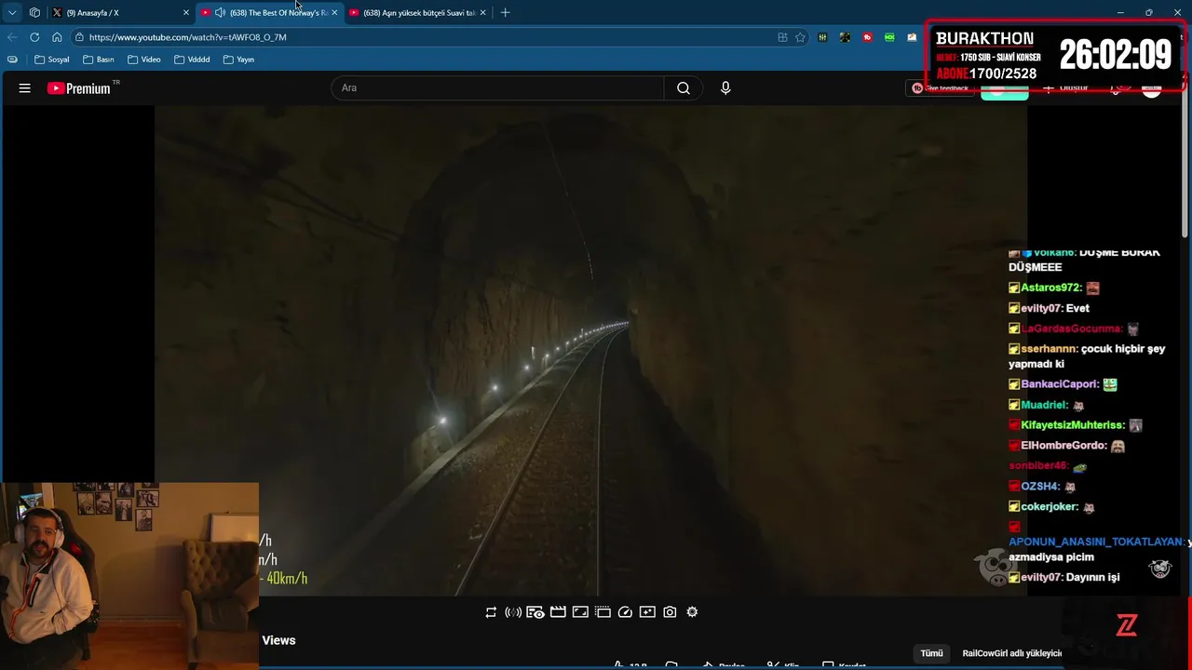Image resolution: width=1192 pixels, height=670 pixels.
Task: Open split screen icon in address bar
Action: [x=782, y=37]
